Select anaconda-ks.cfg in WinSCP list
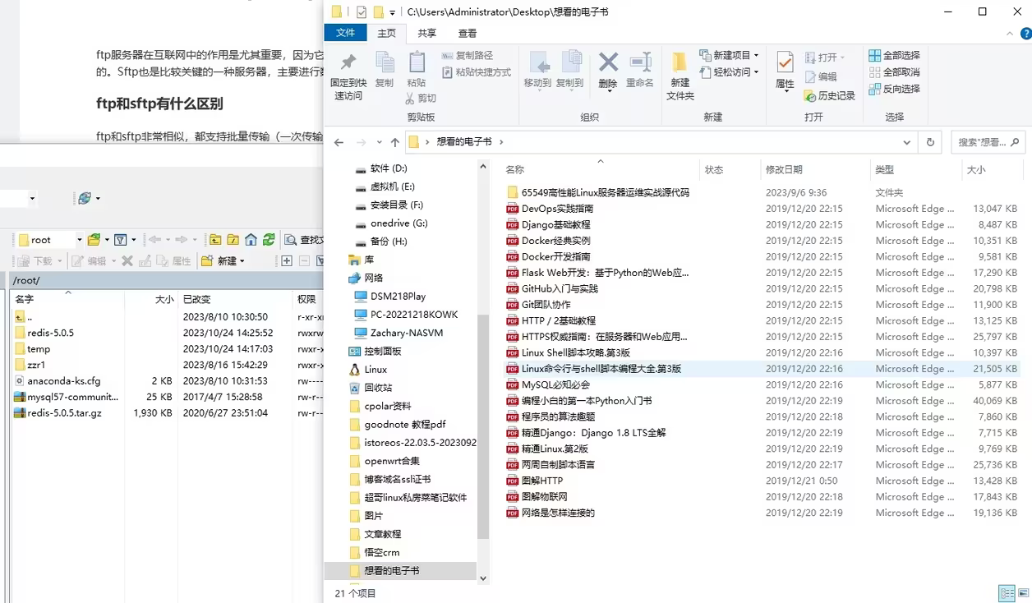1032x603 pixels. pos(63,381)
